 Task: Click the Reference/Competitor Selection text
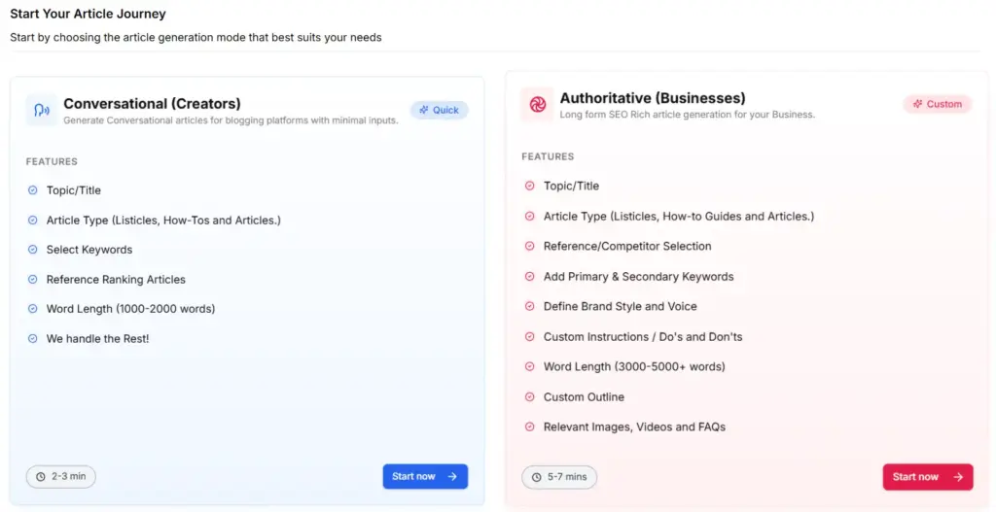627,246
